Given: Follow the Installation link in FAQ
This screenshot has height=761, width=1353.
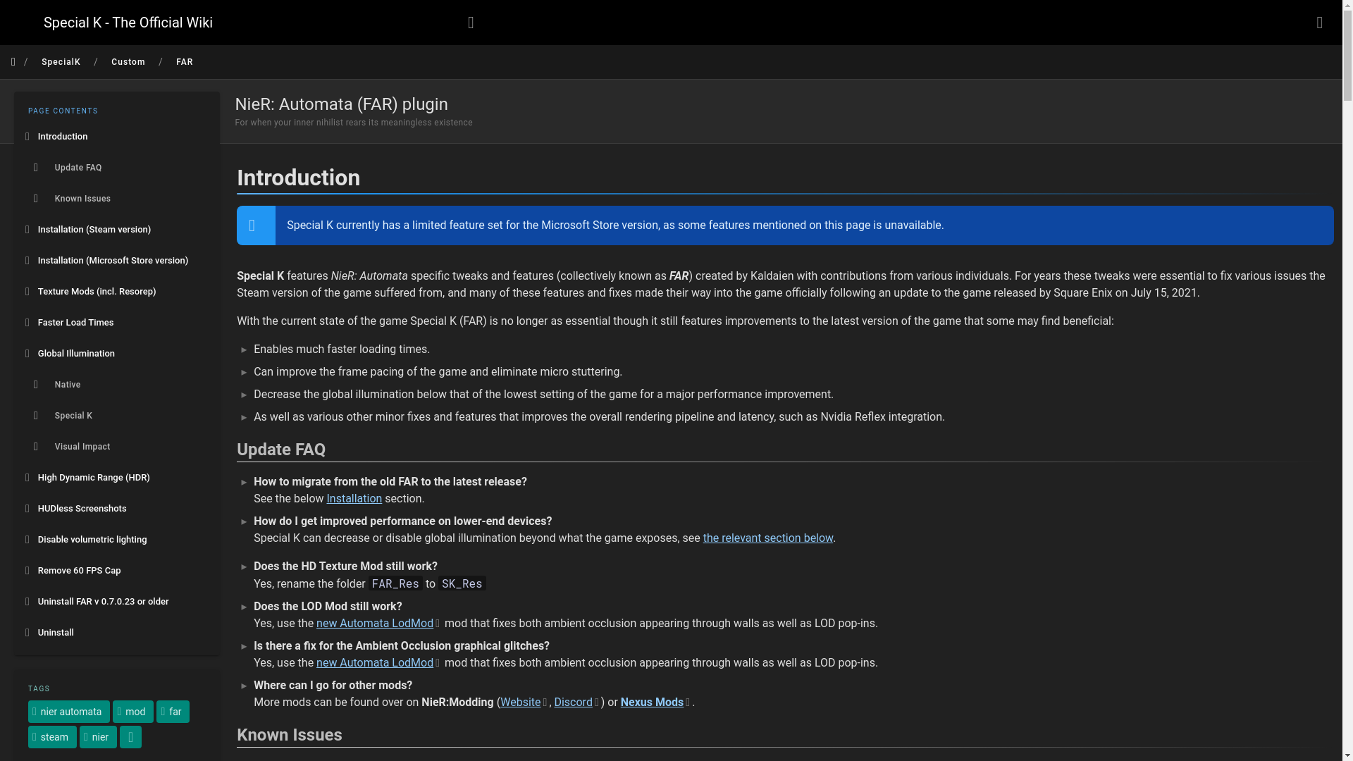Looking at the screenshot, I should point(354,499).
